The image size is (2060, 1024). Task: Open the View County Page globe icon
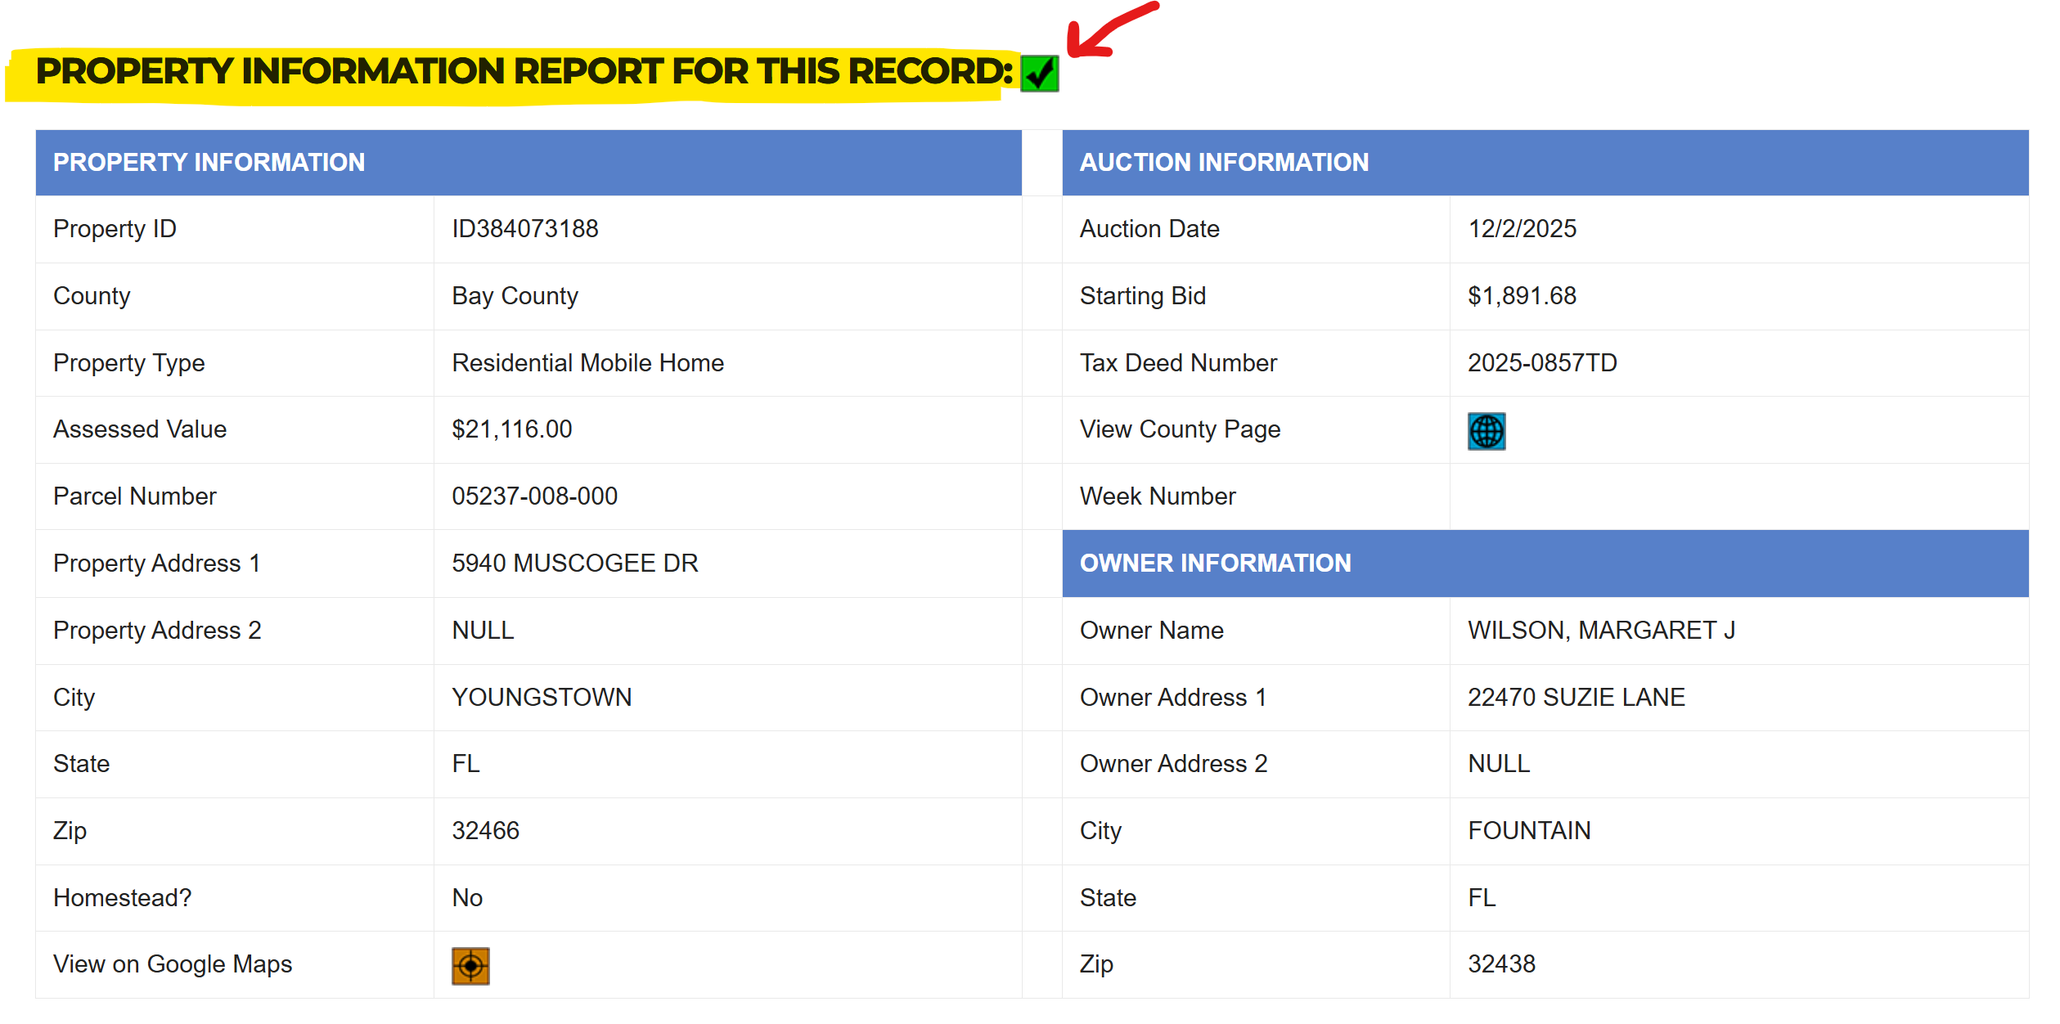coord(1486,431)
